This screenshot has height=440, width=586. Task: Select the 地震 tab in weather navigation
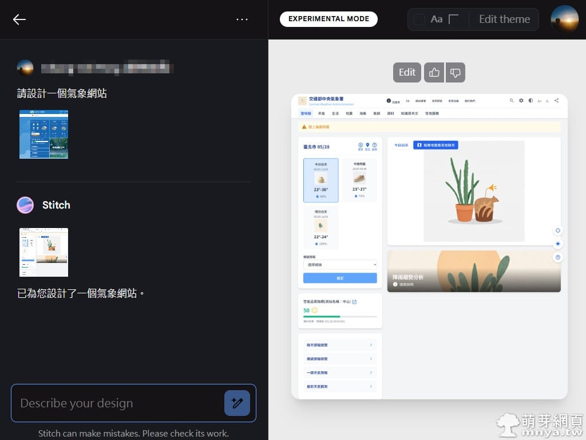pos(349,113)
